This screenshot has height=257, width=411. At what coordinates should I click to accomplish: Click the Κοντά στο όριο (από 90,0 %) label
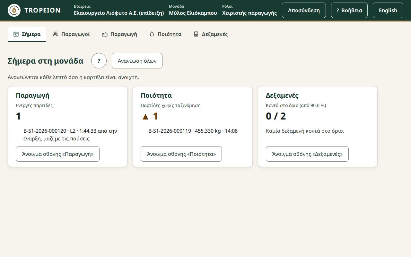296,105
